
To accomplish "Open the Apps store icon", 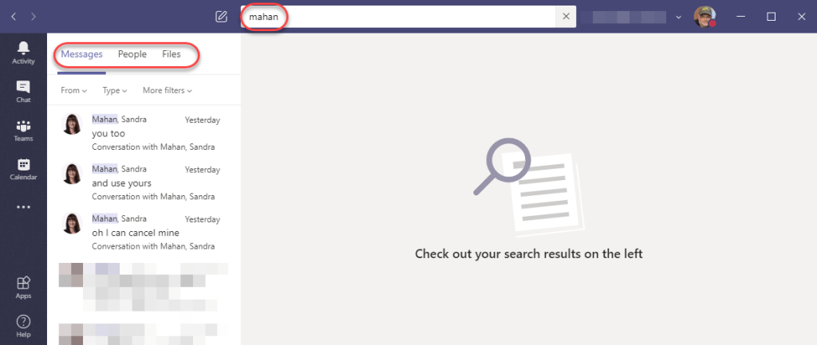I will [x=23, y=288].
